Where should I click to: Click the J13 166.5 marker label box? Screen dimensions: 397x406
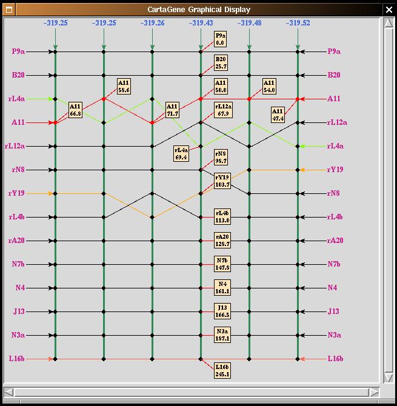222,311
